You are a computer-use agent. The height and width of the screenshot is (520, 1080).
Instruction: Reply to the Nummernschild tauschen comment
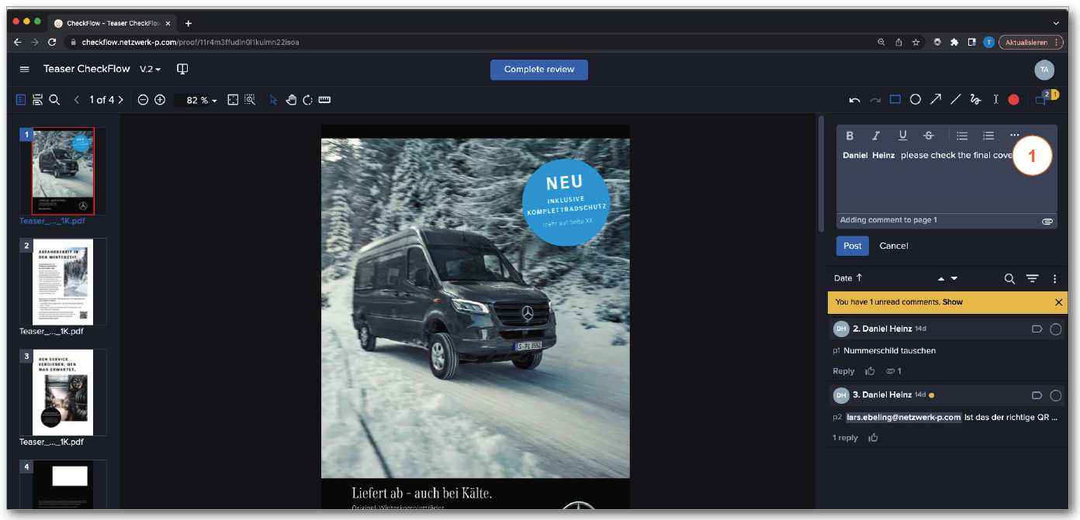[x=843, y=371]
